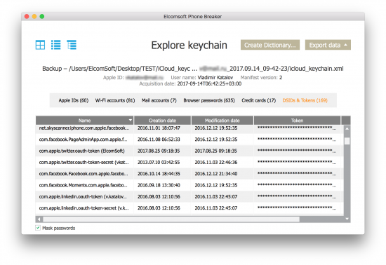Close the Elcomsoft Phone Breaker window
This screenshot has height=265, width=386.
tap(27, 16)
